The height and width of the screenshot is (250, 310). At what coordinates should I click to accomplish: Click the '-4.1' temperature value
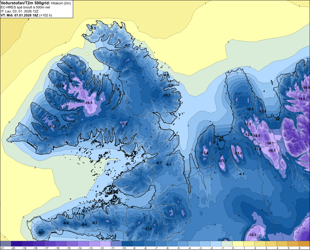click(x=241, y=174)
